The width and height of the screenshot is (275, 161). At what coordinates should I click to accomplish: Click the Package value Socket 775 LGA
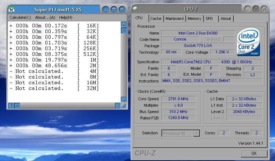(198, 45)
